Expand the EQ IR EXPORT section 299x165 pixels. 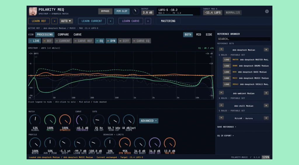click(225, 136)
